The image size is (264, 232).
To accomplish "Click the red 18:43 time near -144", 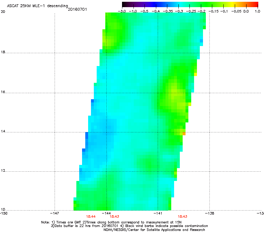I will 114,217.
